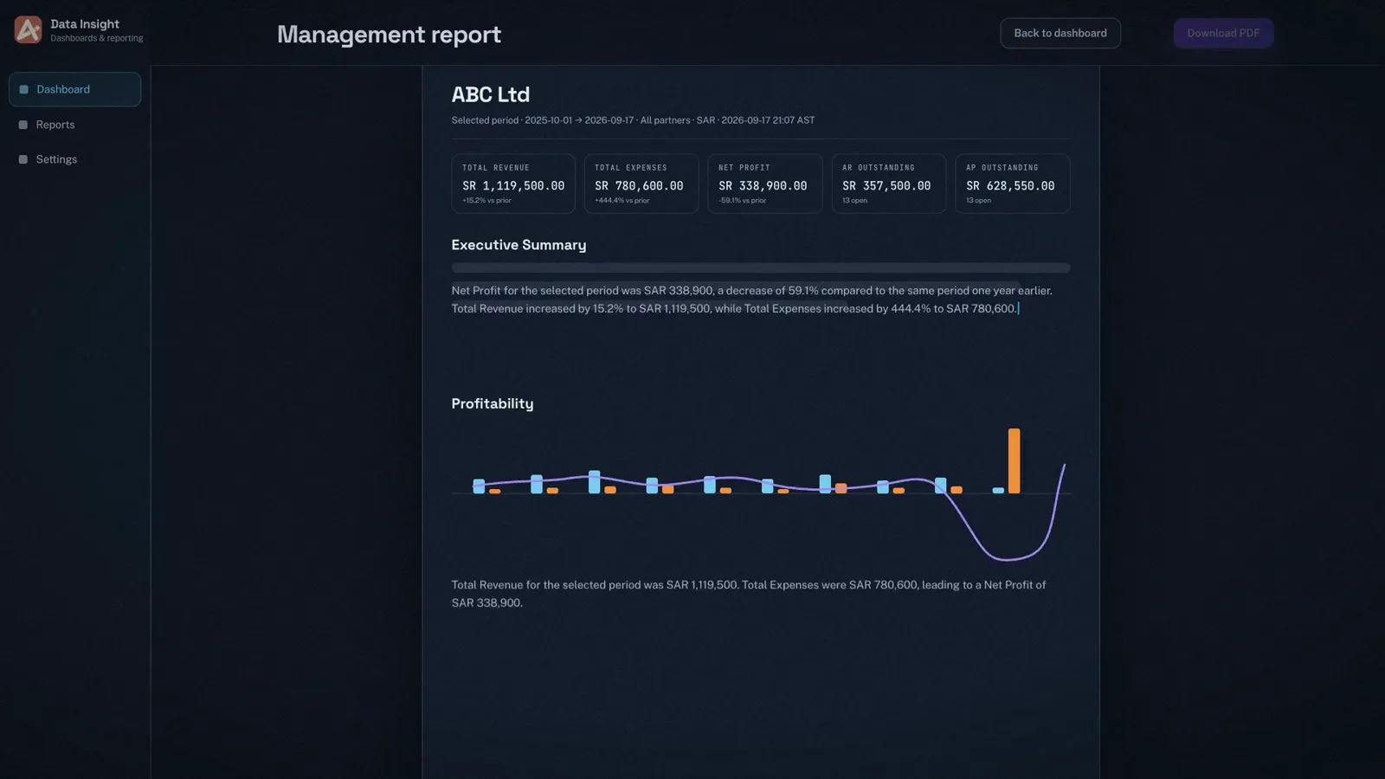Click the Executive Summary heading

point(519,245)
